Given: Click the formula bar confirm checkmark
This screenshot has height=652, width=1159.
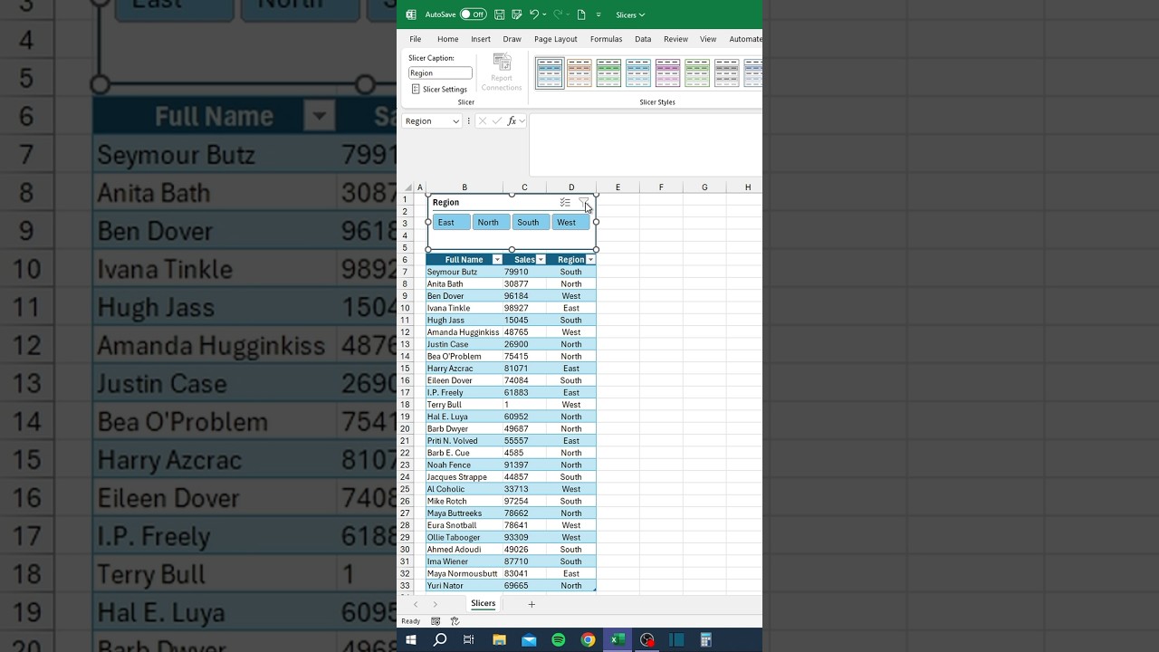Looking at the screenshot, I should tap(497, 121).
